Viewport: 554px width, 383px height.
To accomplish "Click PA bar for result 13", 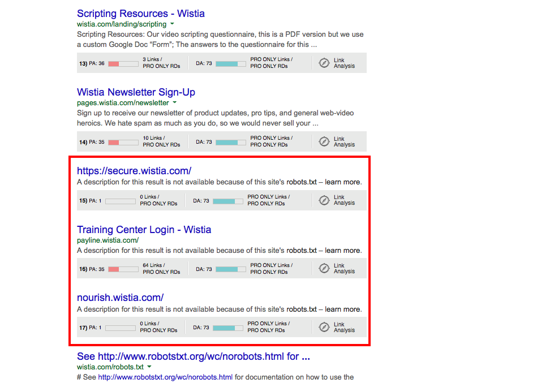I will (x=123, y=64).
